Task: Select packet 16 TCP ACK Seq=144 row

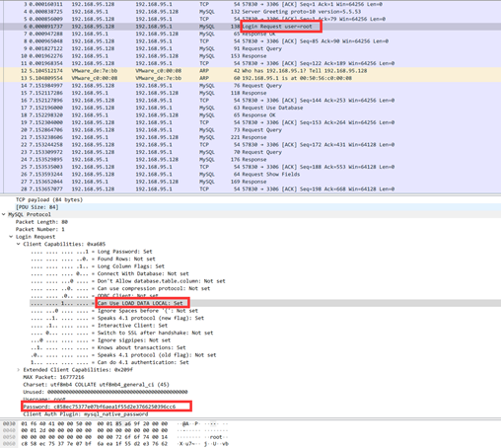Action: [x=251, y=101]
